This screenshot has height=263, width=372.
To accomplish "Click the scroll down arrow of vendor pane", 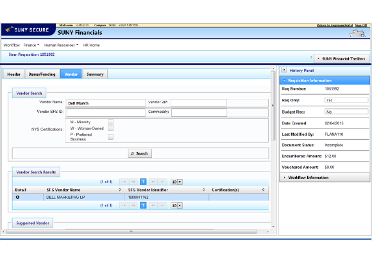I will click(273, 226).
